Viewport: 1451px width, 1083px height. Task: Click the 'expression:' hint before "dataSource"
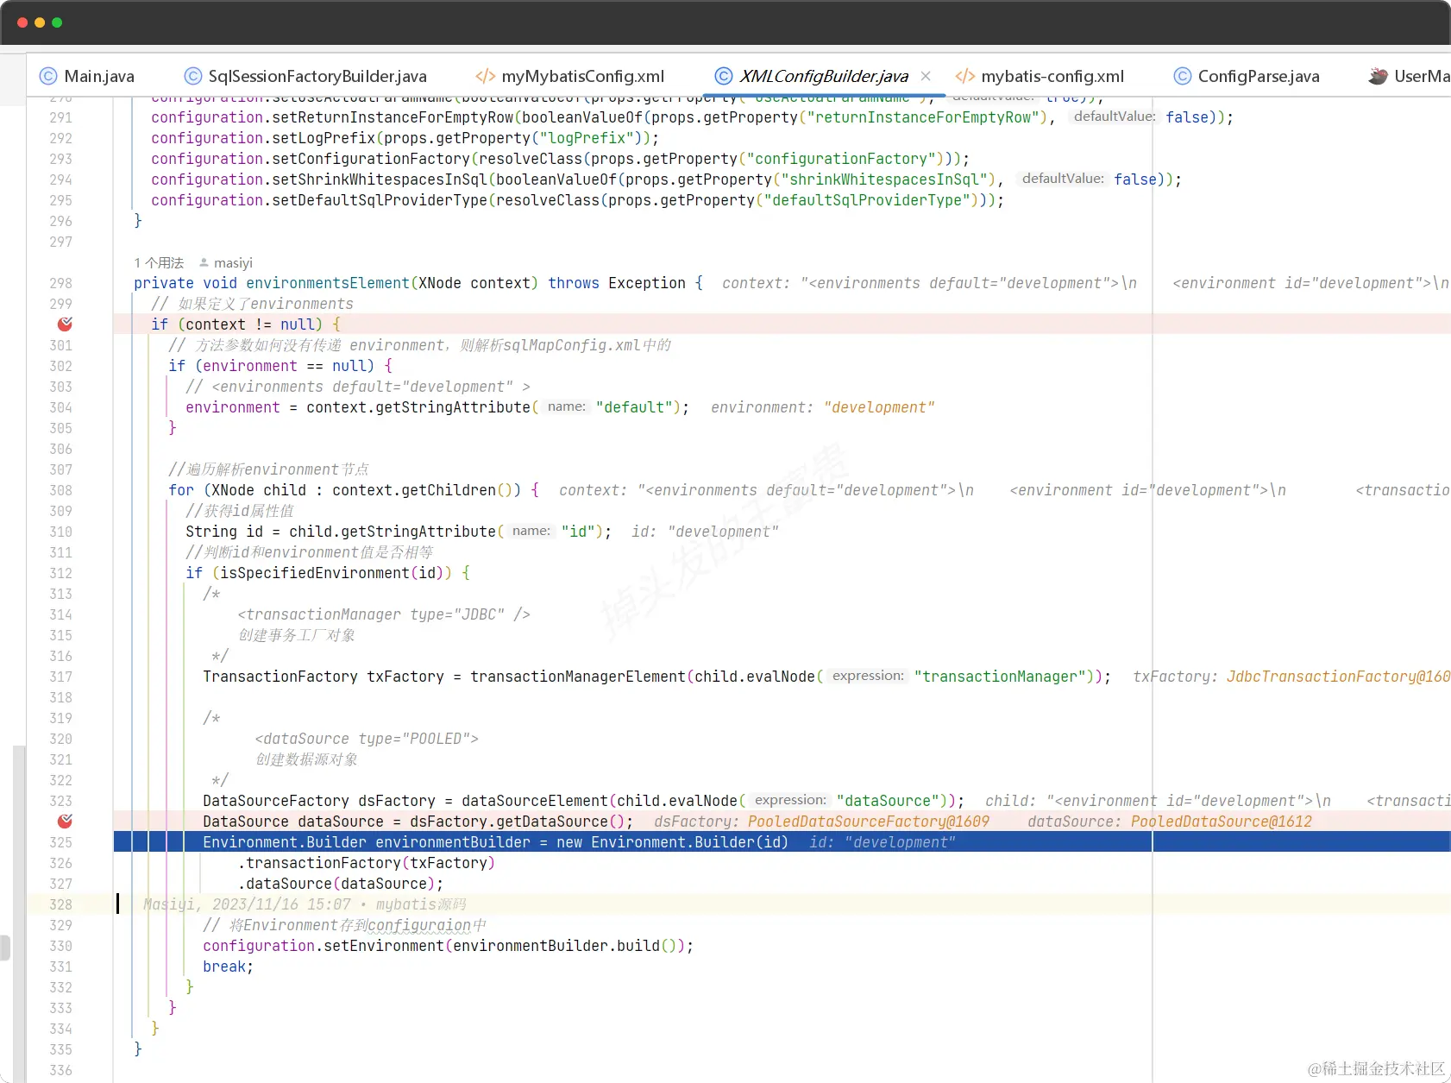point(791,800)
